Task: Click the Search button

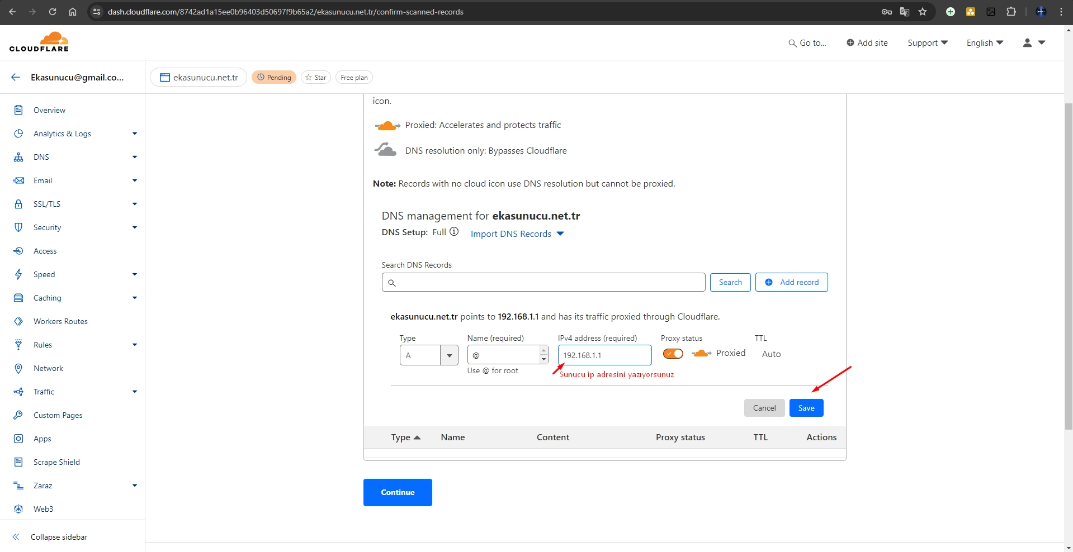Action: click(730, 282)
